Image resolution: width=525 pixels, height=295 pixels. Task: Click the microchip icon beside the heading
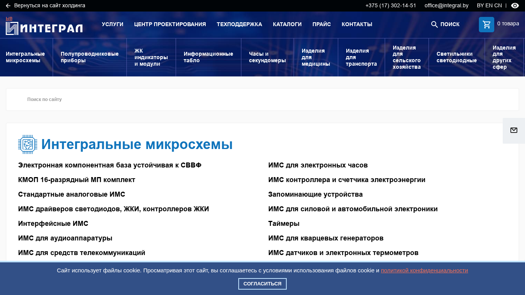(28, 144)
